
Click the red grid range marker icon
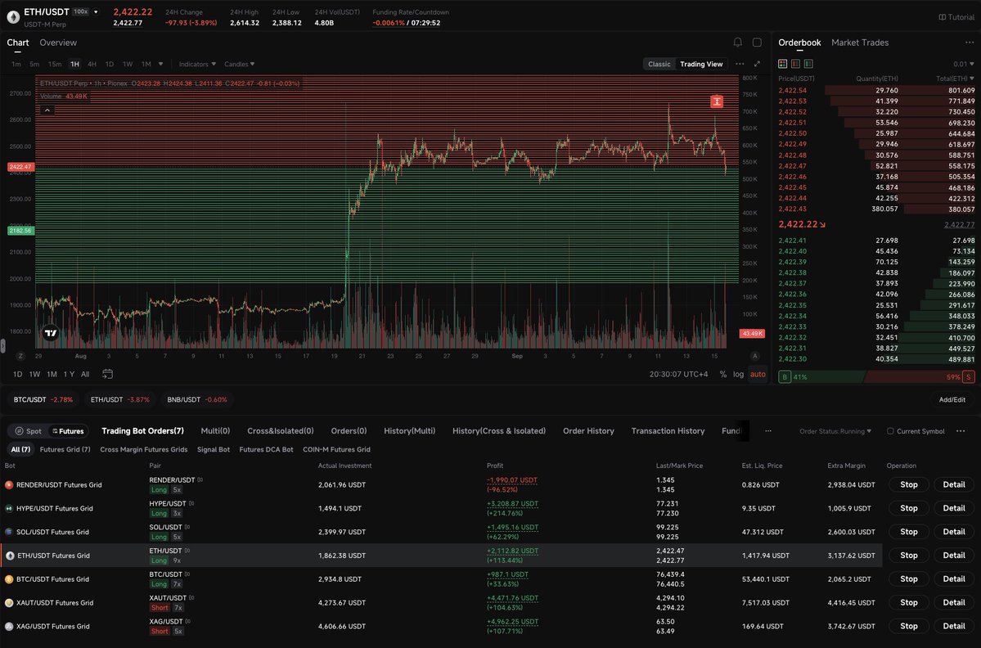pyautogui.click(x=717, y=101)
